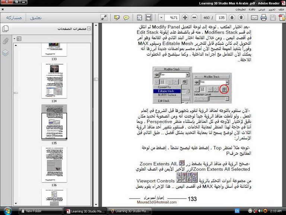Click the 2:10 AM clock

click(x=276, y=211)
